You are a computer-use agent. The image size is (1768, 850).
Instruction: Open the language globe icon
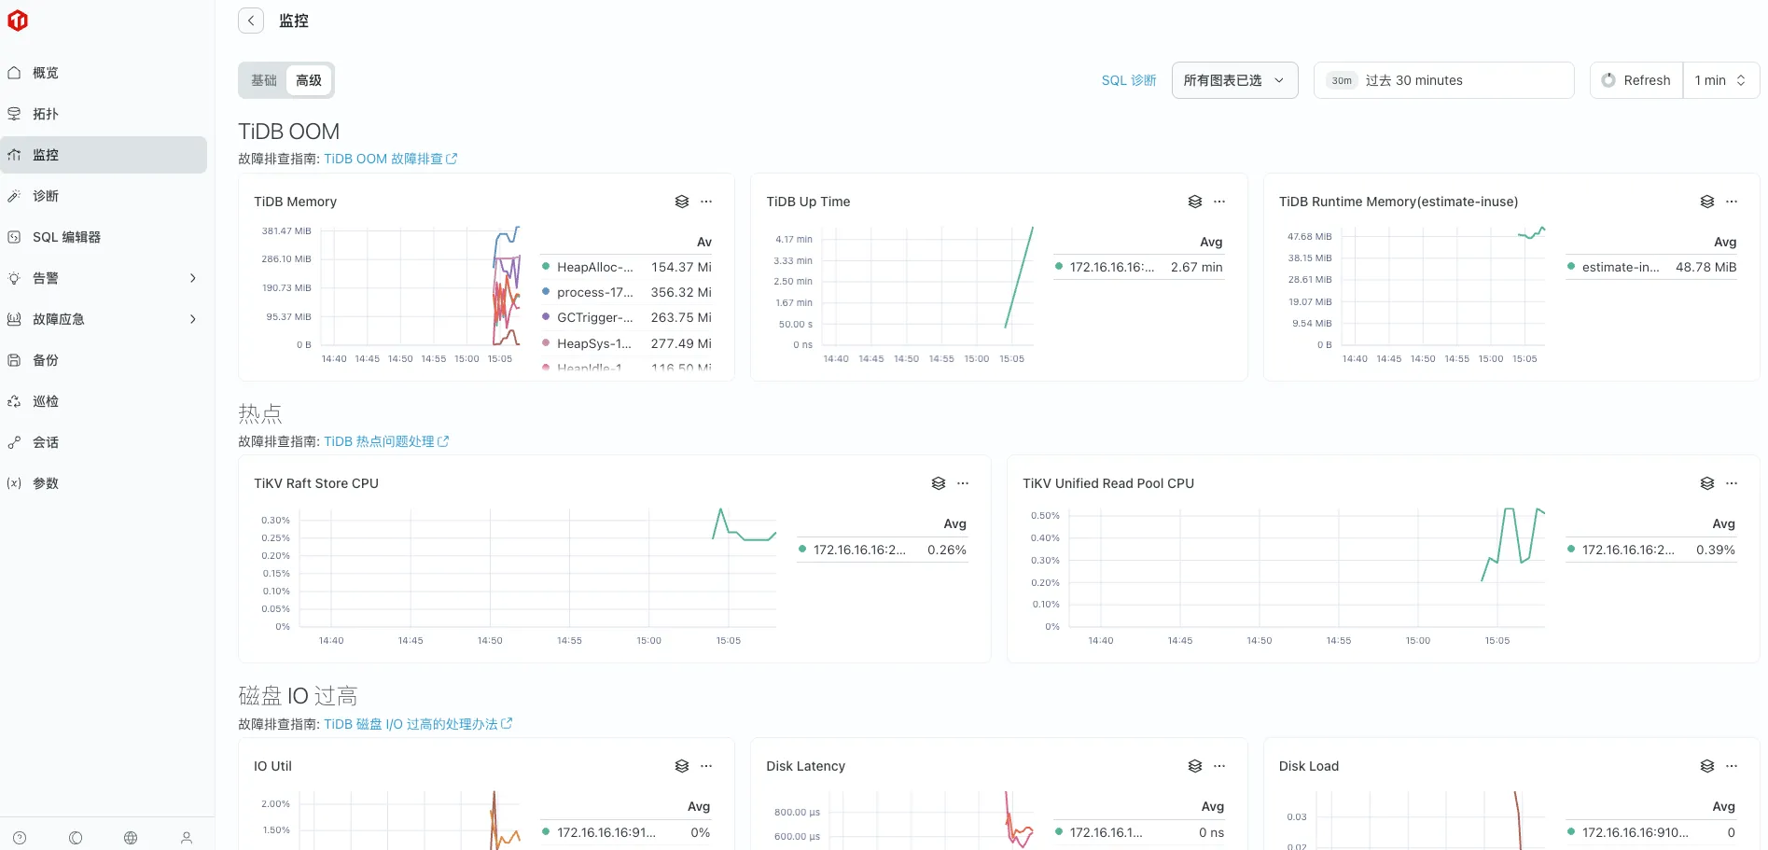click(131, 837)
